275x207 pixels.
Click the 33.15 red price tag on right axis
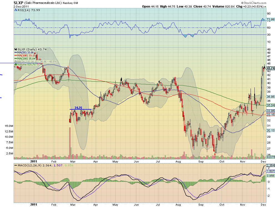[271, 115]
